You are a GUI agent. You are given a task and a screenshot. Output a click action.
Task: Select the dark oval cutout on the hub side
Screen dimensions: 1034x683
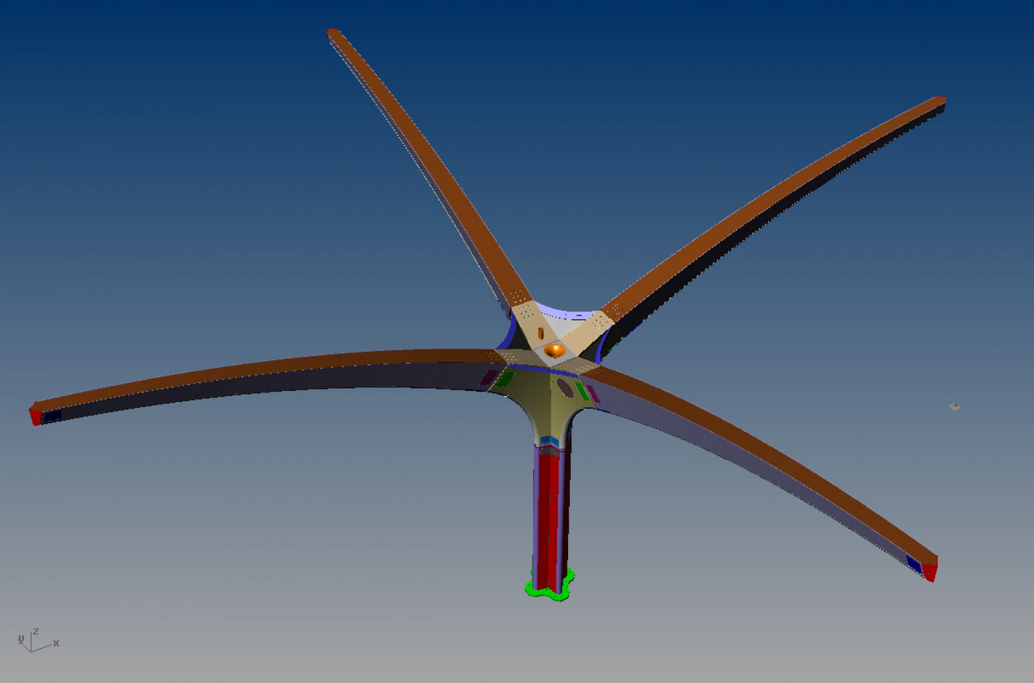[x=564, y=388]
